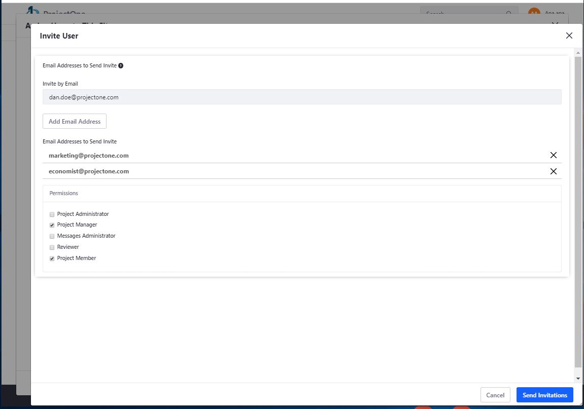
Task: Click the scrollbar down arrow in dialog
Action: (578, 379)
